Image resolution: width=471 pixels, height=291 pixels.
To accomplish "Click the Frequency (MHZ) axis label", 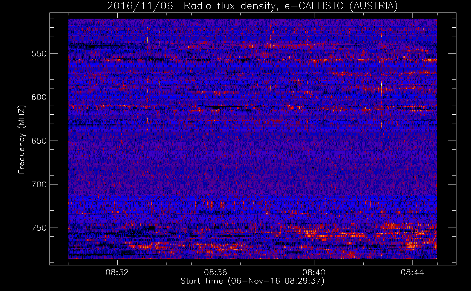I will pyautogui.click(x=22, y=140).
